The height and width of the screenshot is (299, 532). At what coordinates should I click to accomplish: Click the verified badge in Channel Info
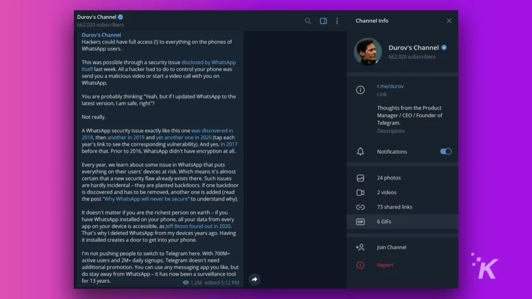[444, 48]
